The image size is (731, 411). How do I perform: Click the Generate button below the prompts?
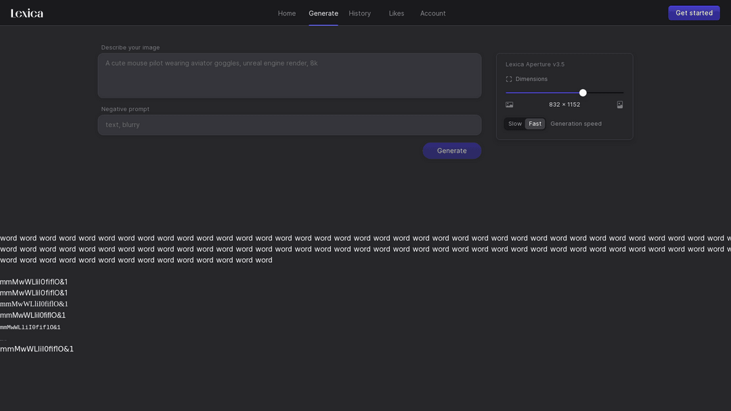coord(451,151)
